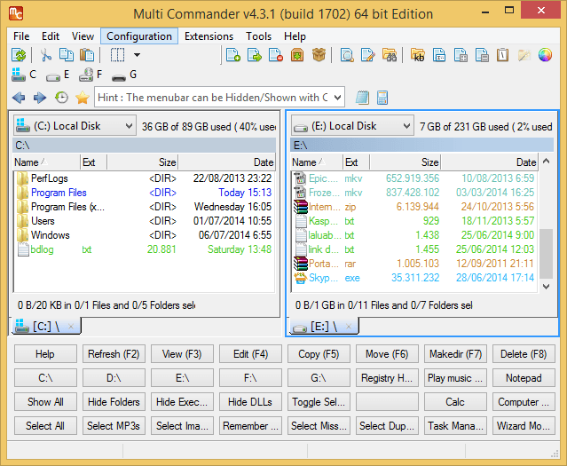Click the Notepad button
Screen dimensions: 567x466
(x=524, y=378)
